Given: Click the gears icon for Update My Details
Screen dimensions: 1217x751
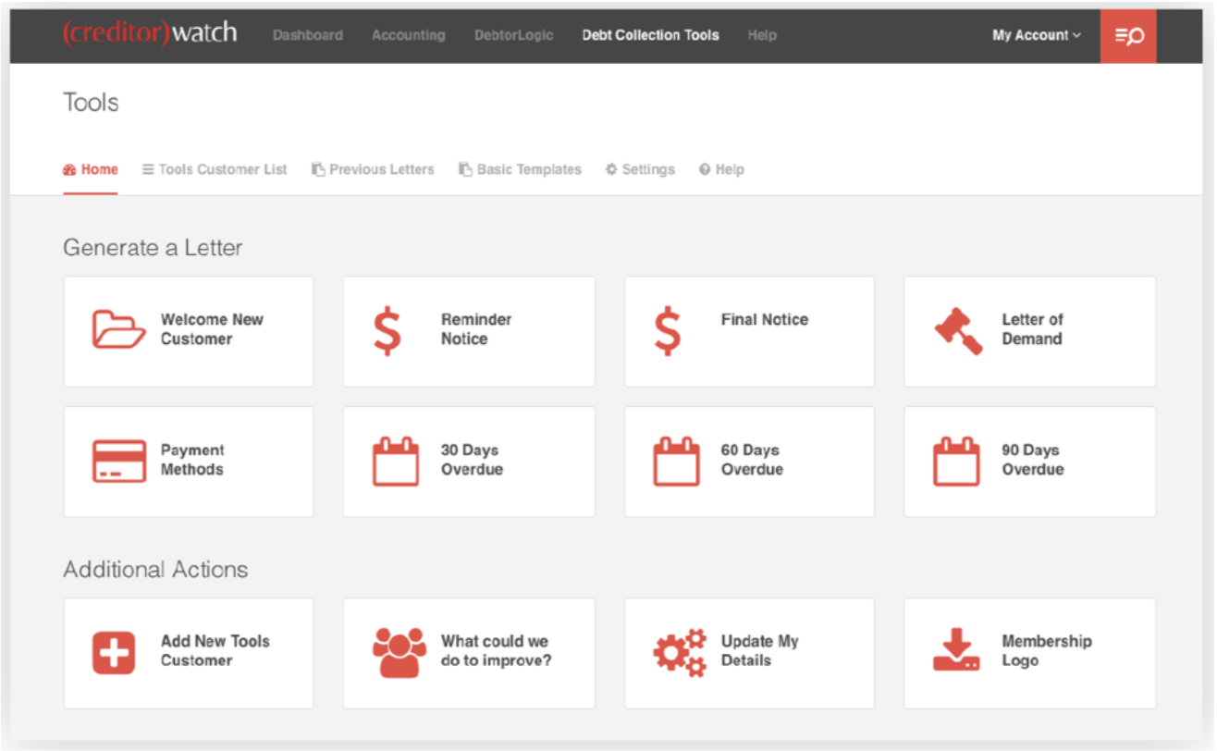Looking at the screenshot, I should point(680,653).
